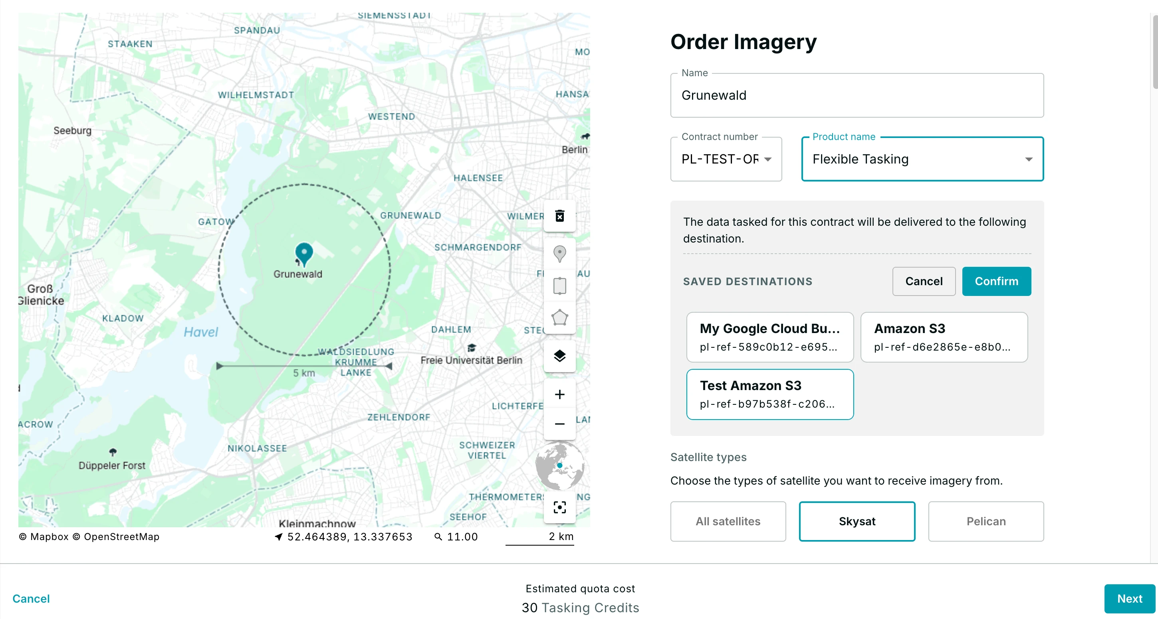Screen dimensions: 1158x619
Task: Choose the Pelican satellite type
Action: coord(986,521)
